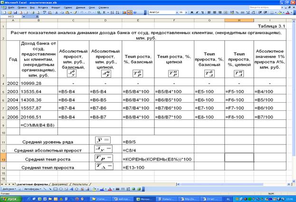Viewport: 296px width, 202px height.
Task: Apply Percent Style with % icon
Action: coord(237,12)
